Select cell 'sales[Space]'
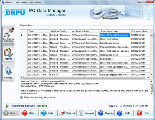 115,59
